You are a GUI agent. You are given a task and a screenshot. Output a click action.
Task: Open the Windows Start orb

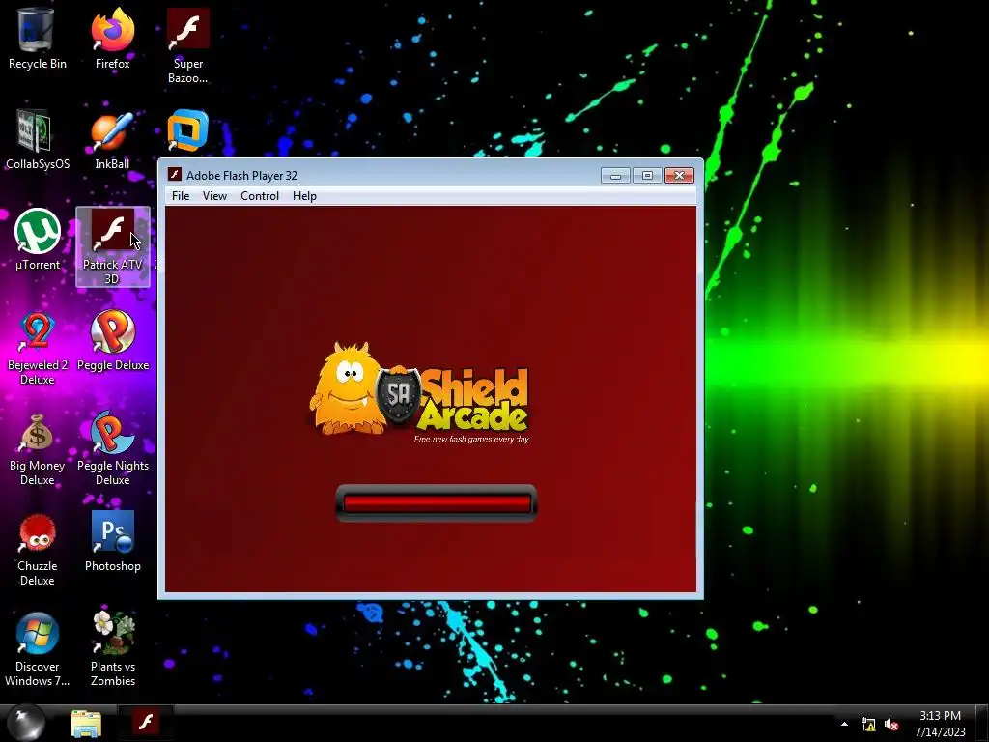26,722
